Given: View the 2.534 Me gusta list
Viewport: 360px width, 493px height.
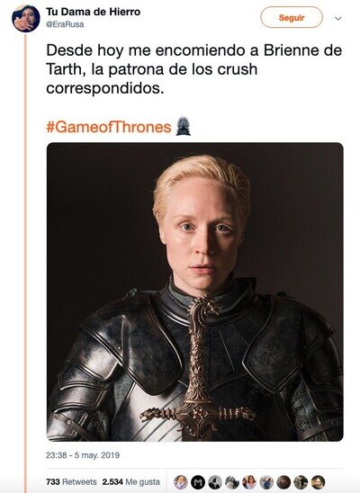Looking at the screenshot, I should [131, 481].
